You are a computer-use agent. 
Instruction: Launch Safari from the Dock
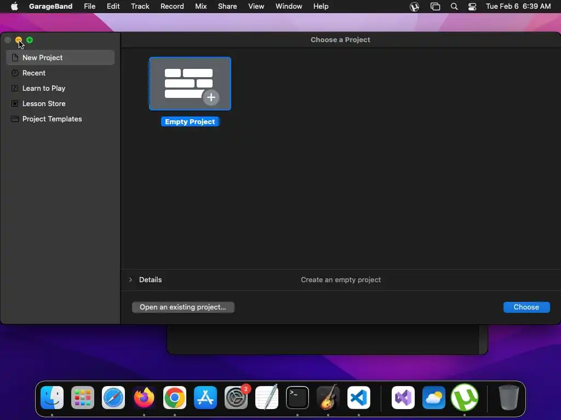point(113,398)
